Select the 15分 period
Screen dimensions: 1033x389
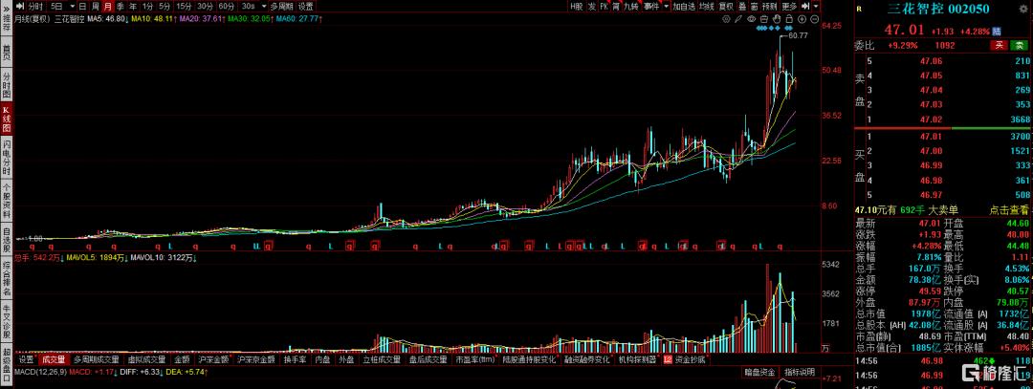point(184,6)
